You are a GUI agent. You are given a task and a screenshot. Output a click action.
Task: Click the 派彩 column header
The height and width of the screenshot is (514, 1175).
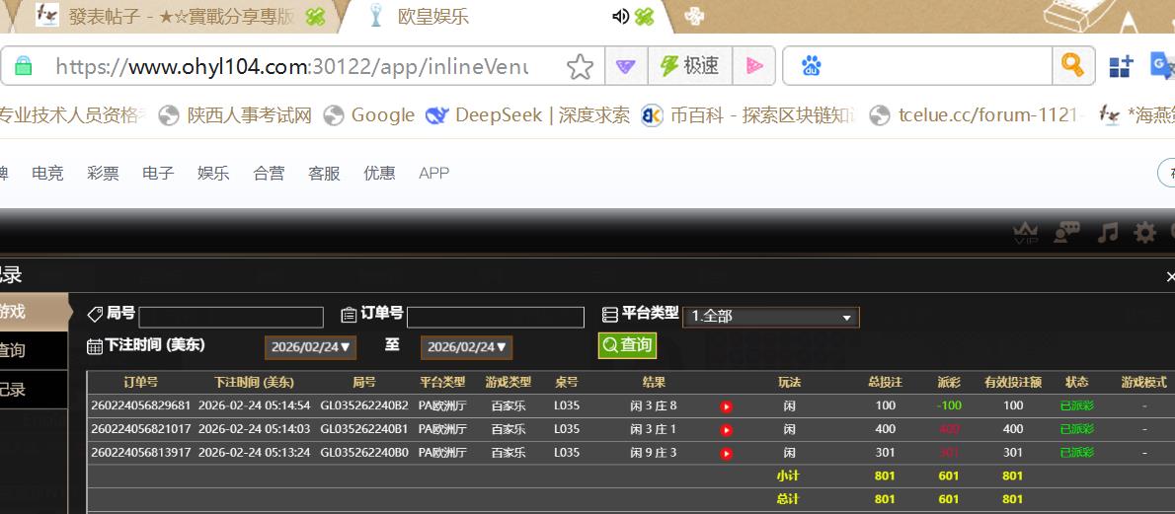pos(949,382)
